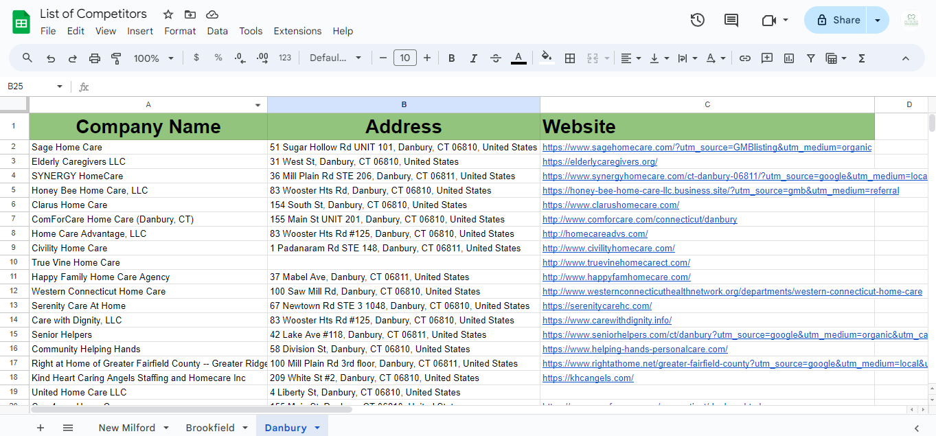936x436 pixels.
Task: Open the name box dropdown arrow
Action: coord(60,87)
